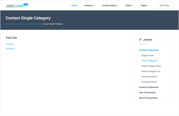Open Featured Articles in sidebar

pyautogui.click(x=149, y=77)
